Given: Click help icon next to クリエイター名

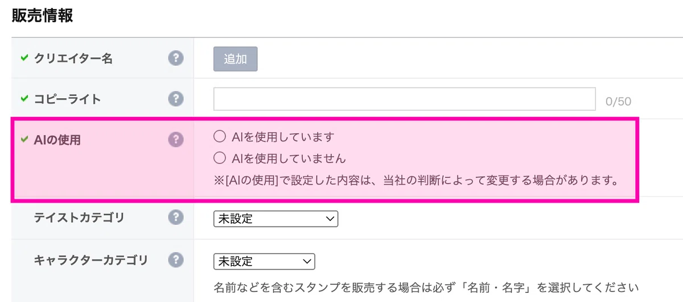Looking at the screenshot, I should [176, 58].
